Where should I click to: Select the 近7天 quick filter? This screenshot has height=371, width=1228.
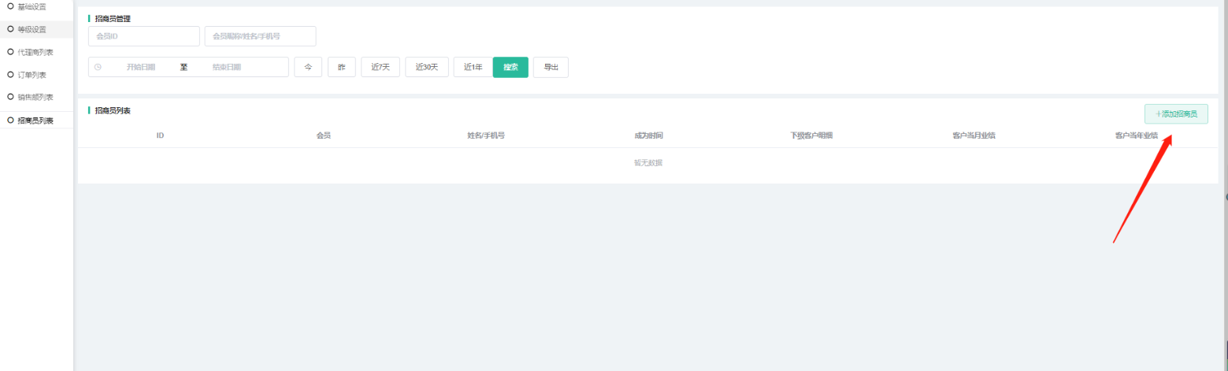pyautogui.click(x=380, y=67)
